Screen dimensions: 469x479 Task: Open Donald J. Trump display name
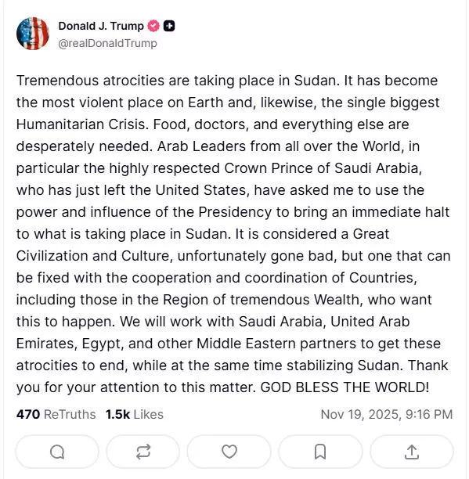tap(101, 26)
